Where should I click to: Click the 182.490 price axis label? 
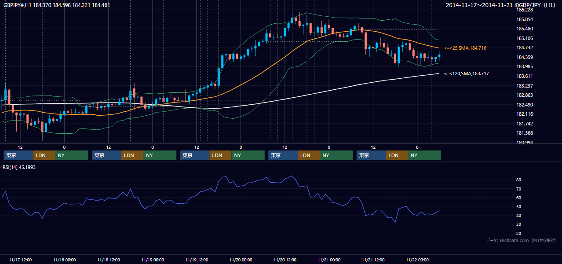click(x=525, y=105)
